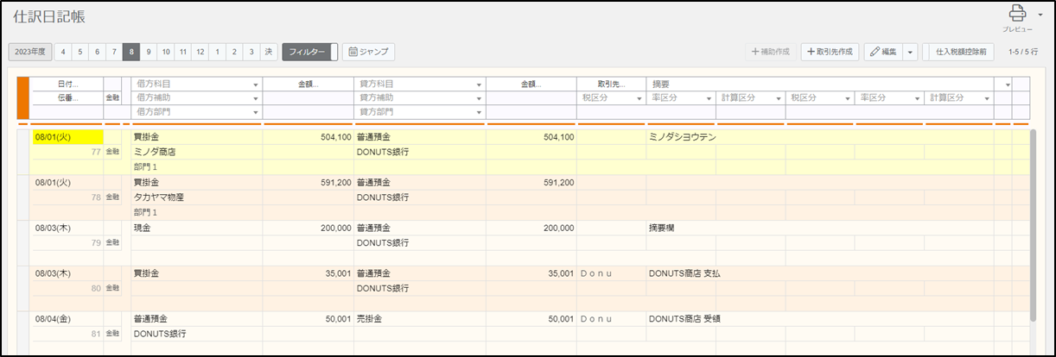Click the pencil edit button
The width and height of the screenshot is (1056, 357).
pyautogui.click(x=881, y=53)
